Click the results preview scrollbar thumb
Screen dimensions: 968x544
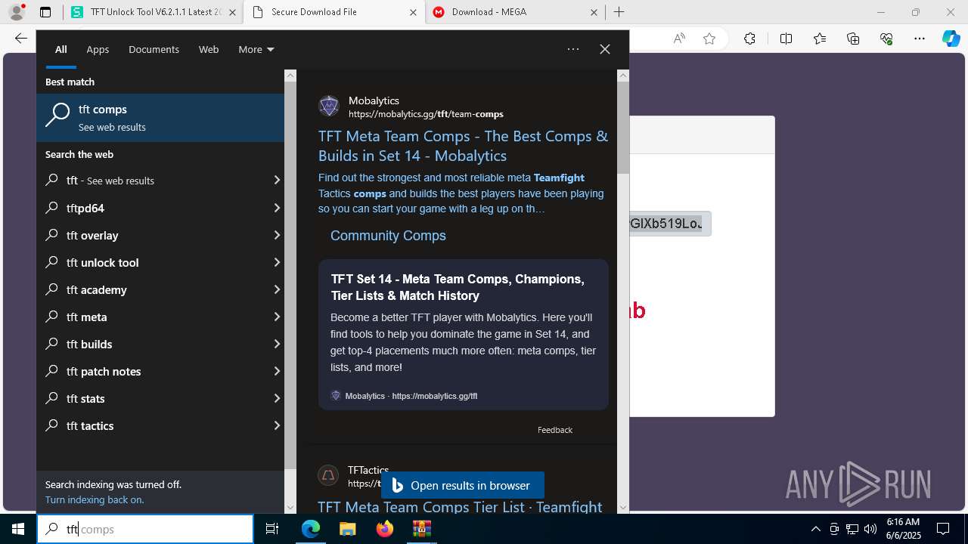click(x=623, y=127)
